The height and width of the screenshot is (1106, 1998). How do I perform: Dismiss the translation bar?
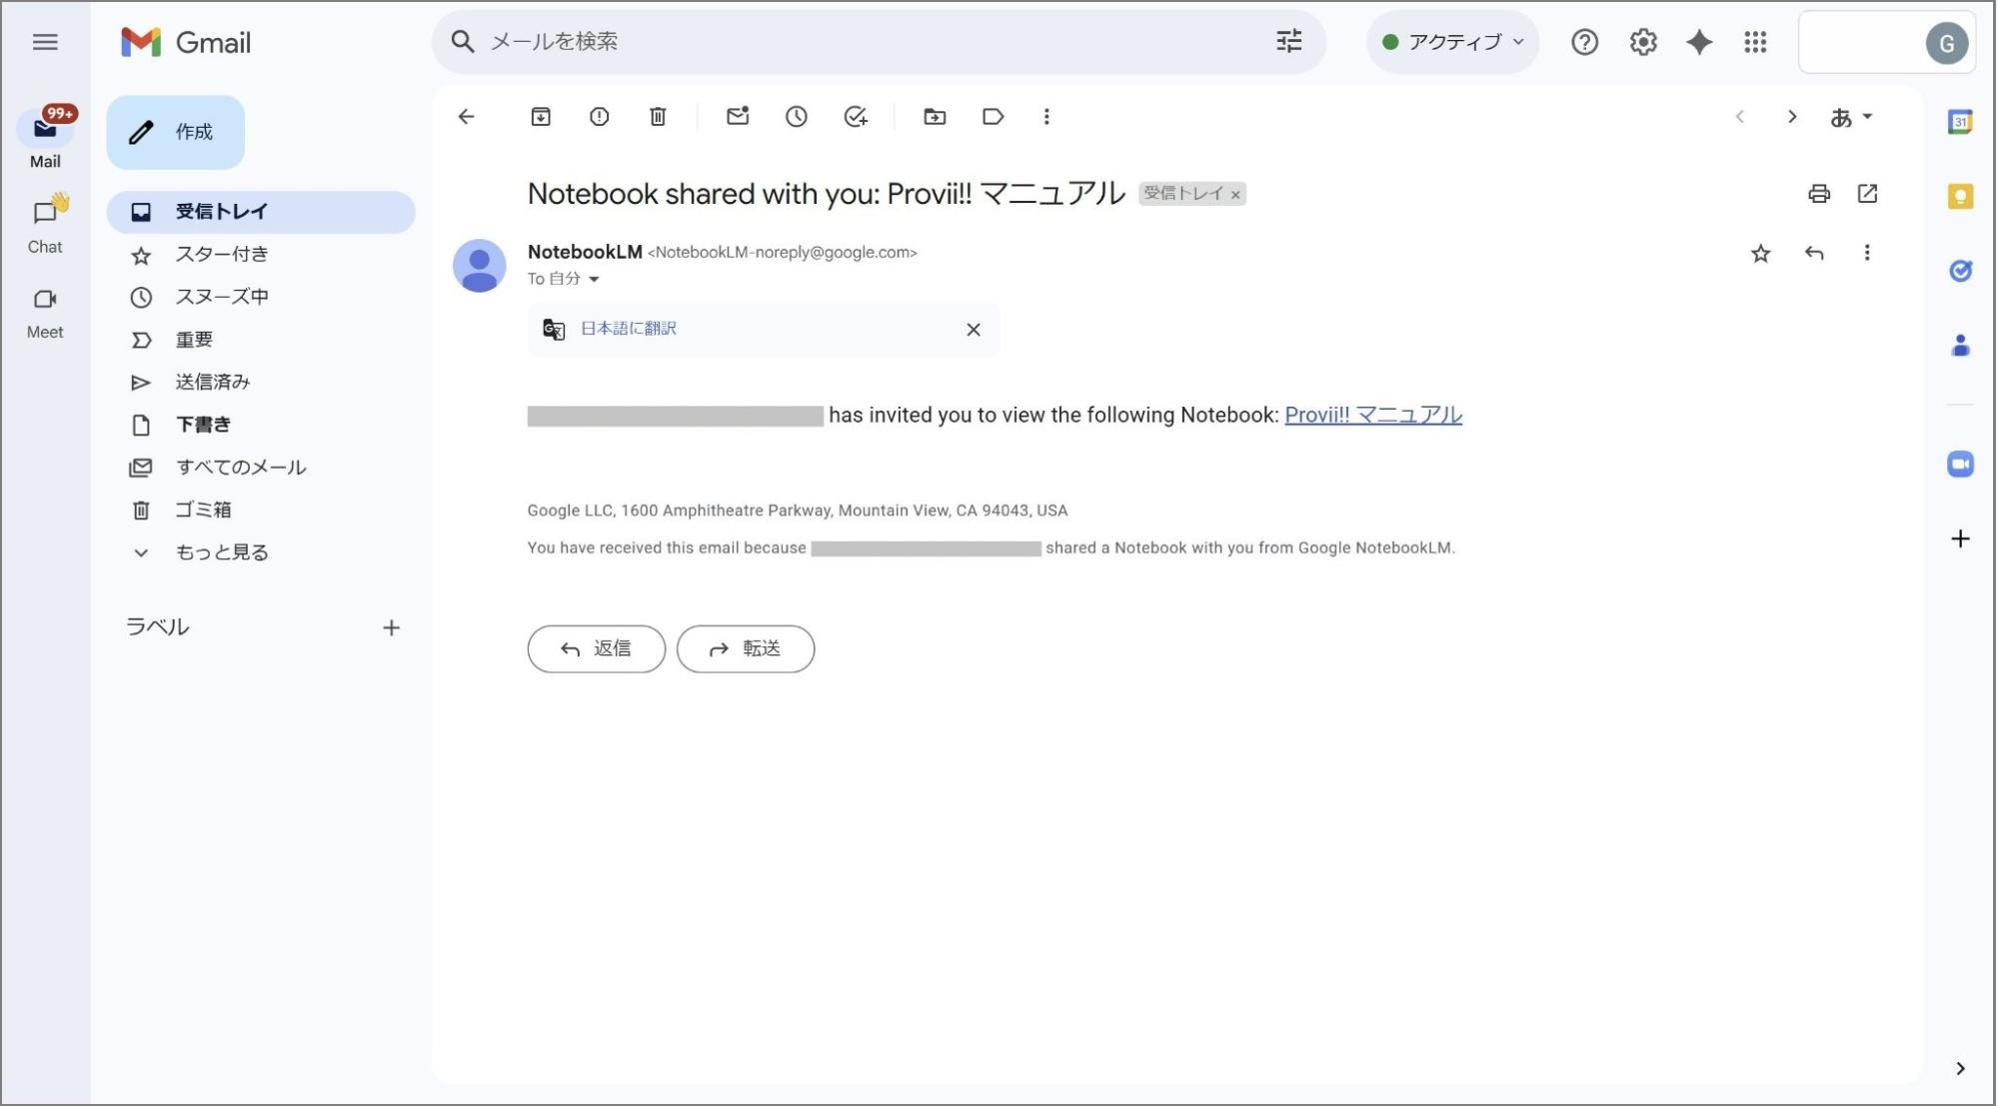[974, 330]
